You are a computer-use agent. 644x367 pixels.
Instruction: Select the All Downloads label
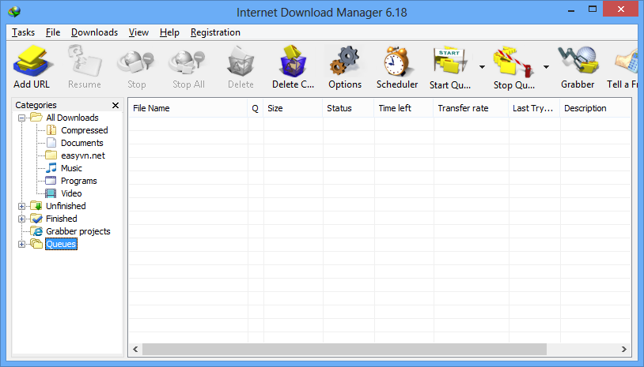pyautogui.click(x=72, y=118)
